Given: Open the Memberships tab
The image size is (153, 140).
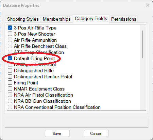Looking at the screenshot, I should (56, 19).
